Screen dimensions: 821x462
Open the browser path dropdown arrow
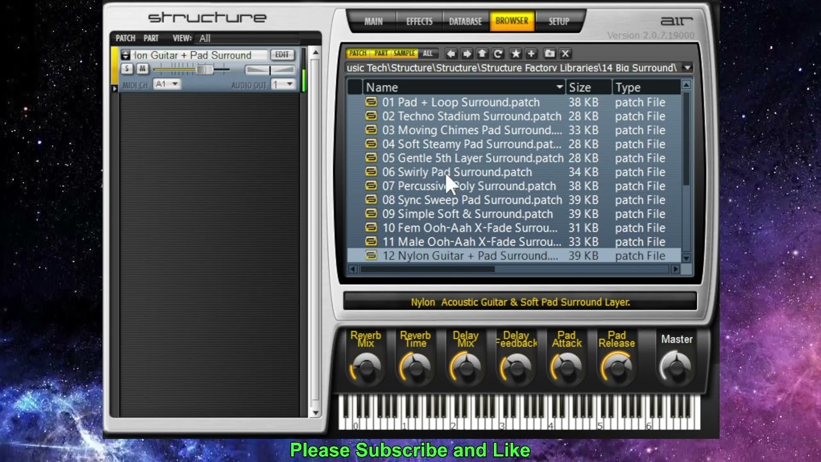[x=688, y=68]
